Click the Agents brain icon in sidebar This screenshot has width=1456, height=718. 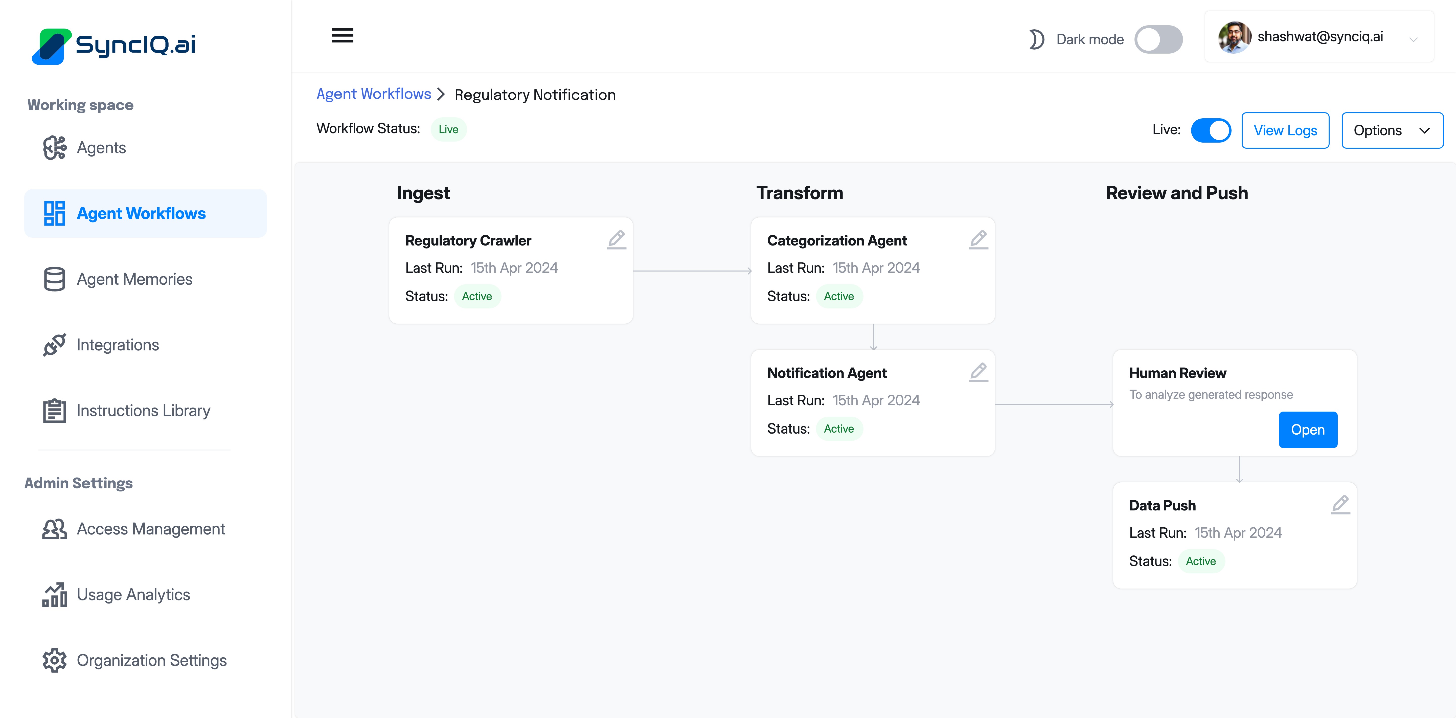coord(54,148)
